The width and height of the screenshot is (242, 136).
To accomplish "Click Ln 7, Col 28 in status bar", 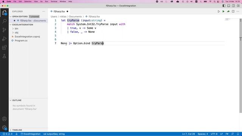I will tap(188, 134).
